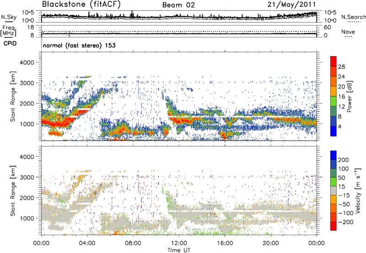Click the 'Freq. [MHz]' axis label
The width and height of the screenshot is (366, 253).
coord(9,31)
